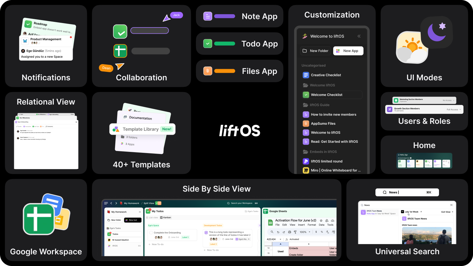Image resolution: width=473 pixels, height=266 pixels.
Task: Collapse the My Homework sidebar chevrons
Action: [140, 212]
